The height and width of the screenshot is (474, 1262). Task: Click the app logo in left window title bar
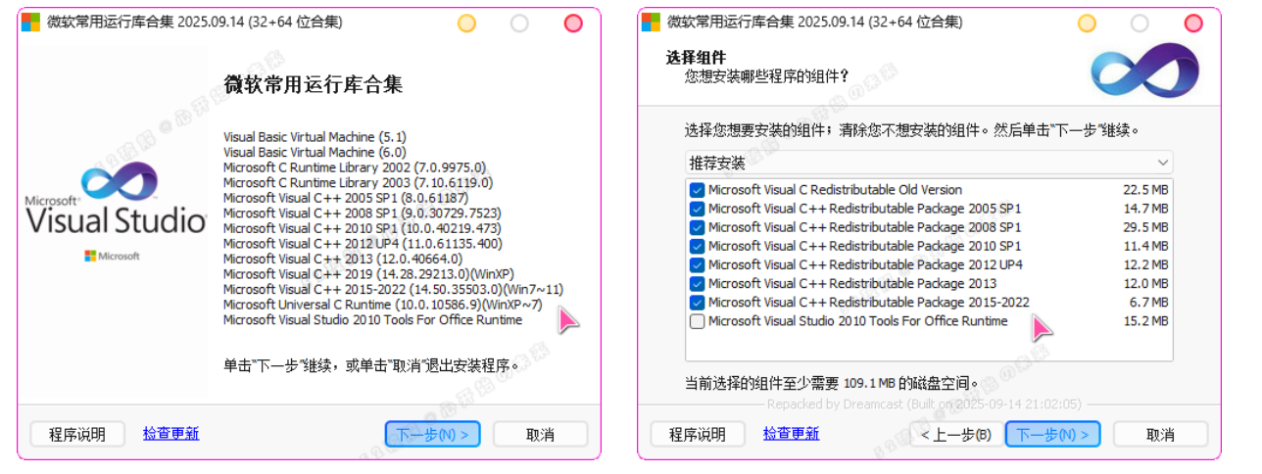tap(31, 22)
